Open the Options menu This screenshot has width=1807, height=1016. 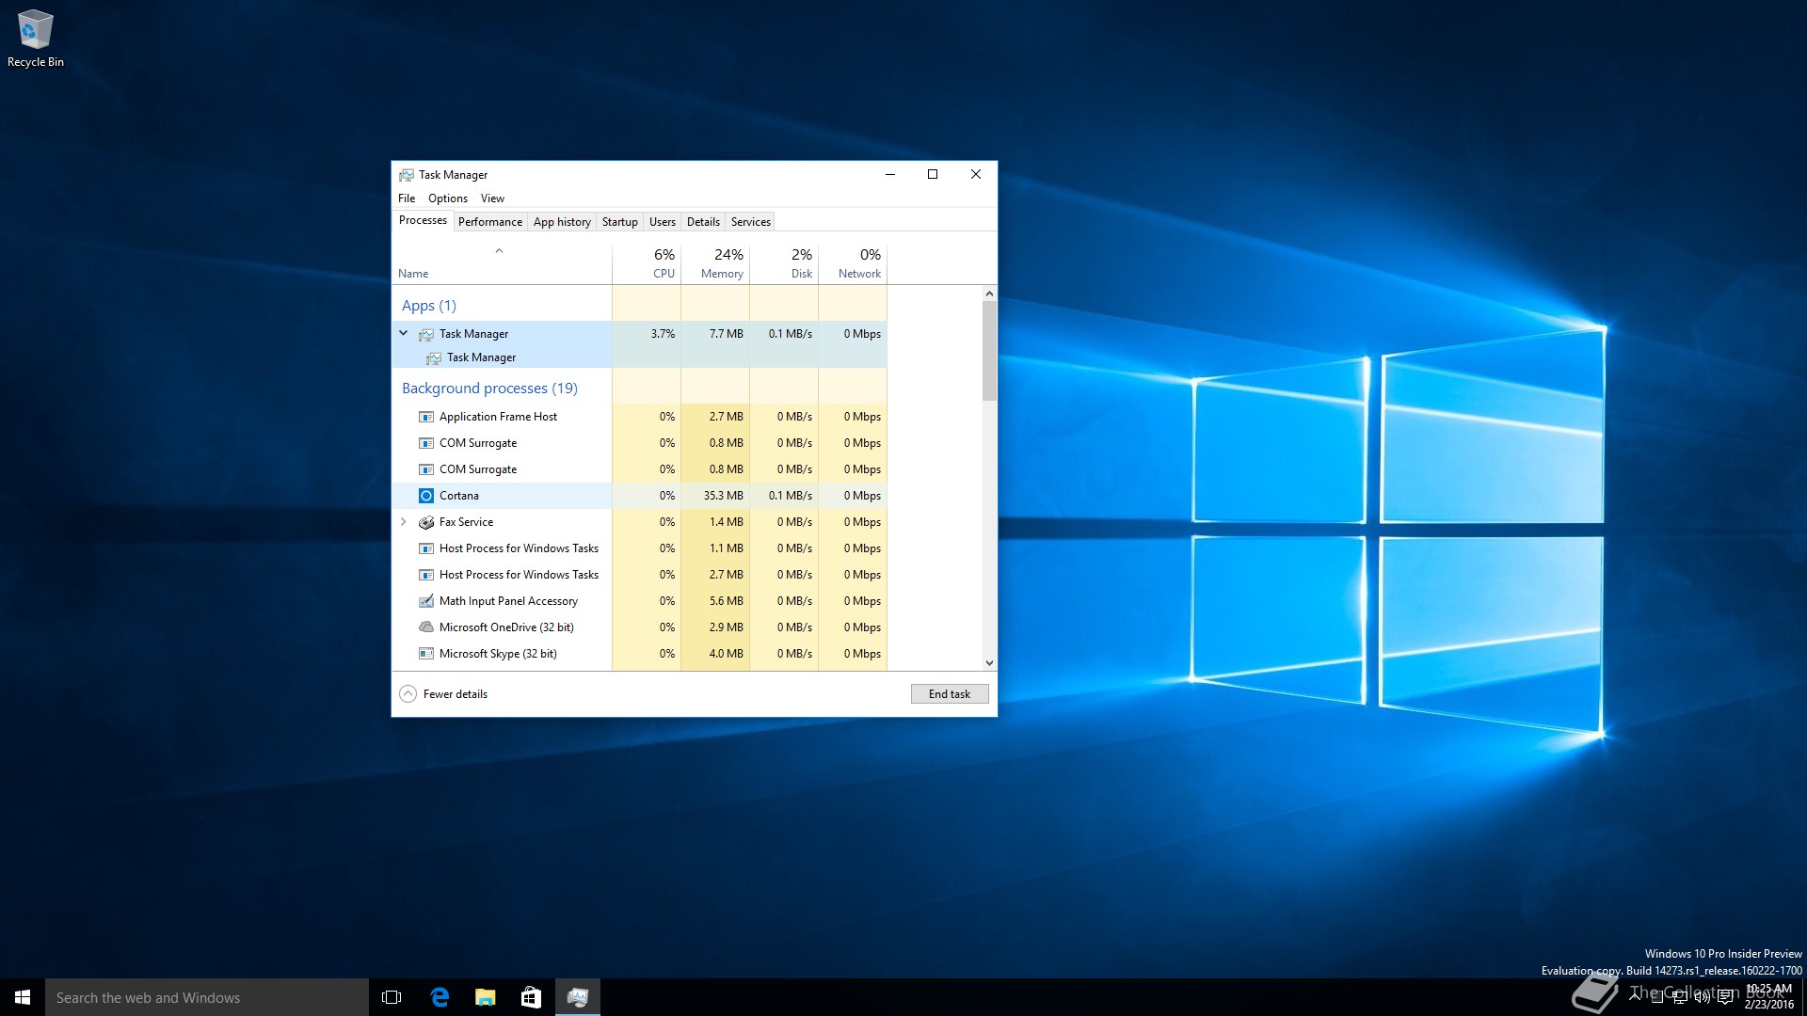[448, 198]
